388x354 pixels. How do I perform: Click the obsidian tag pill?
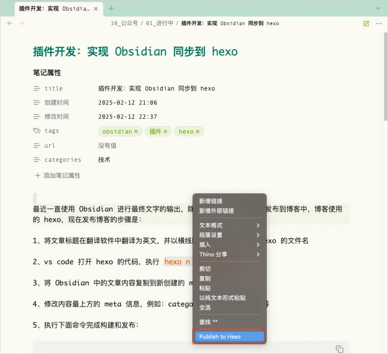coord(120,131)
